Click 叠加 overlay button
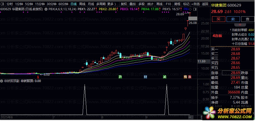 [133, 4]
